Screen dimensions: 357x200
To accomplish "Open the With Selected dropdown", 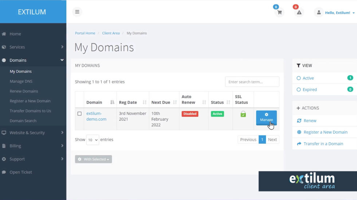I will pyautogui.click(x=93, y=159).
